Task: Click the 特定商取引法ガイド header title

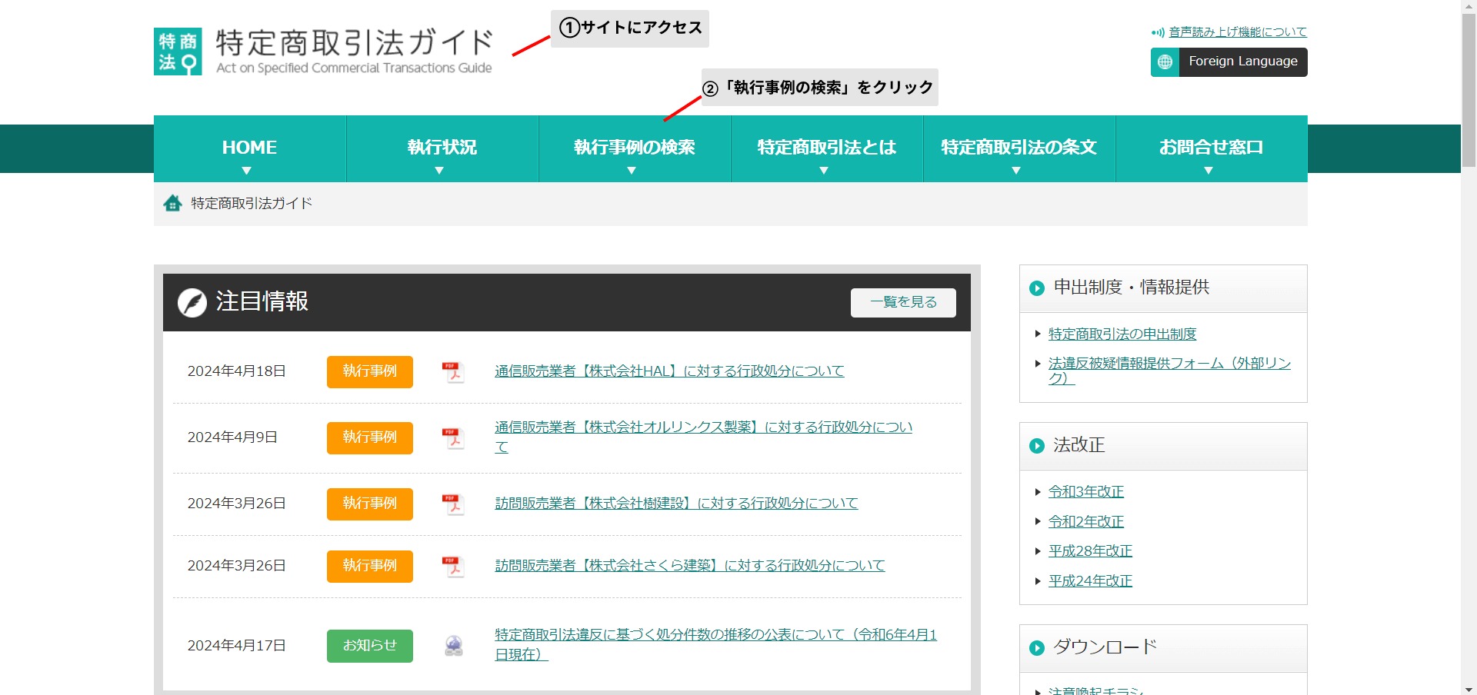Action: (354, 51)
